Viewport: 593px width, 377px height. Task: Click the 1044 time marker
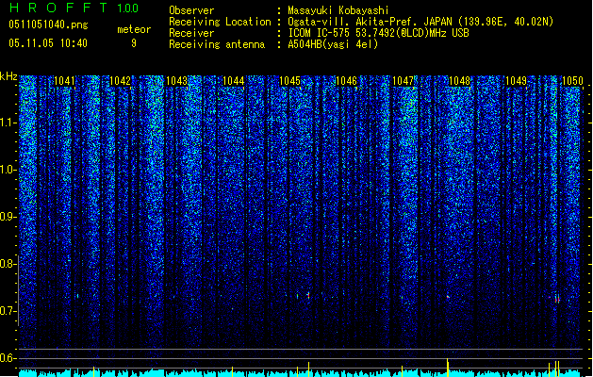pos(234,81)
